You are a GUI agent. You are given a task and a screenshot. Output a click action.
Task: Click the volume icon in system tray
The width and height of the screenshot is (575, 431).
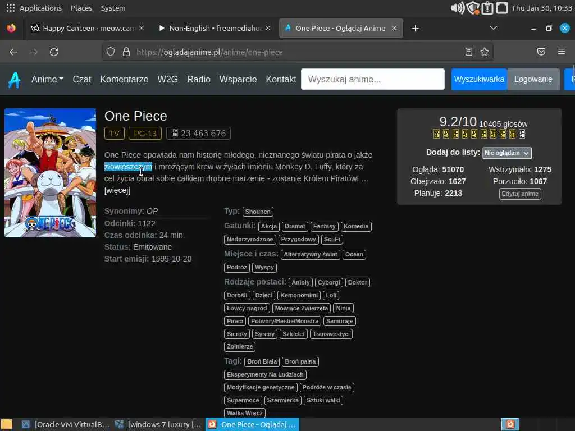[x=458, y=8]
